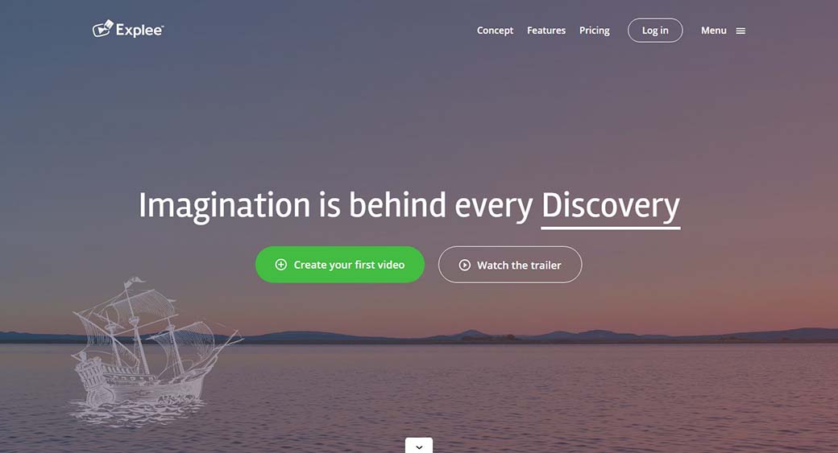Open the Pricing page
This screenshot has width=838, height=453.
pyautogui.click(x=595, y=31)
